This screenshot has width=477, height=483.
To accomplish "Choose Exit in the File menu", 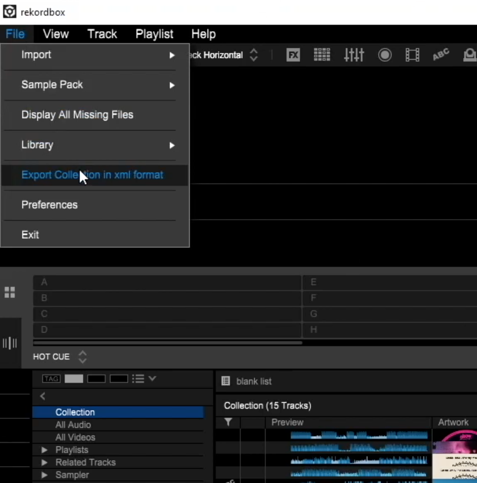I will (x=95, y=235).
